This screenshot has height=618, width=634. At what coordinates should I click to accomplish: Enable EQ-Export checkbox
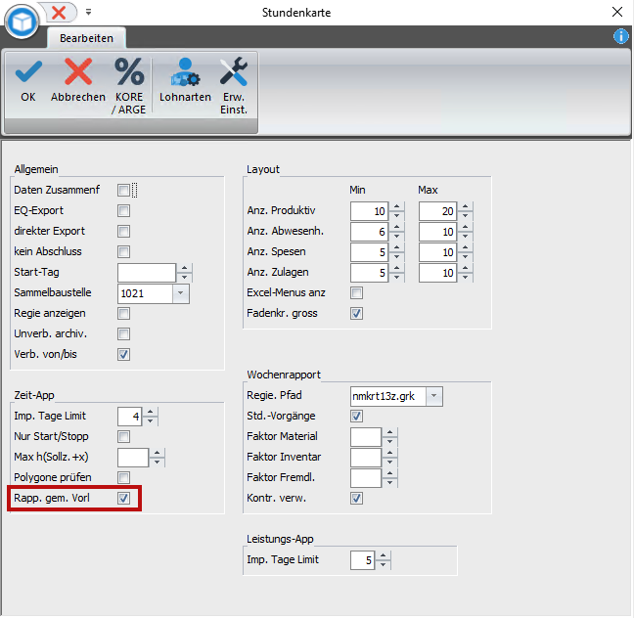(123, 210)
